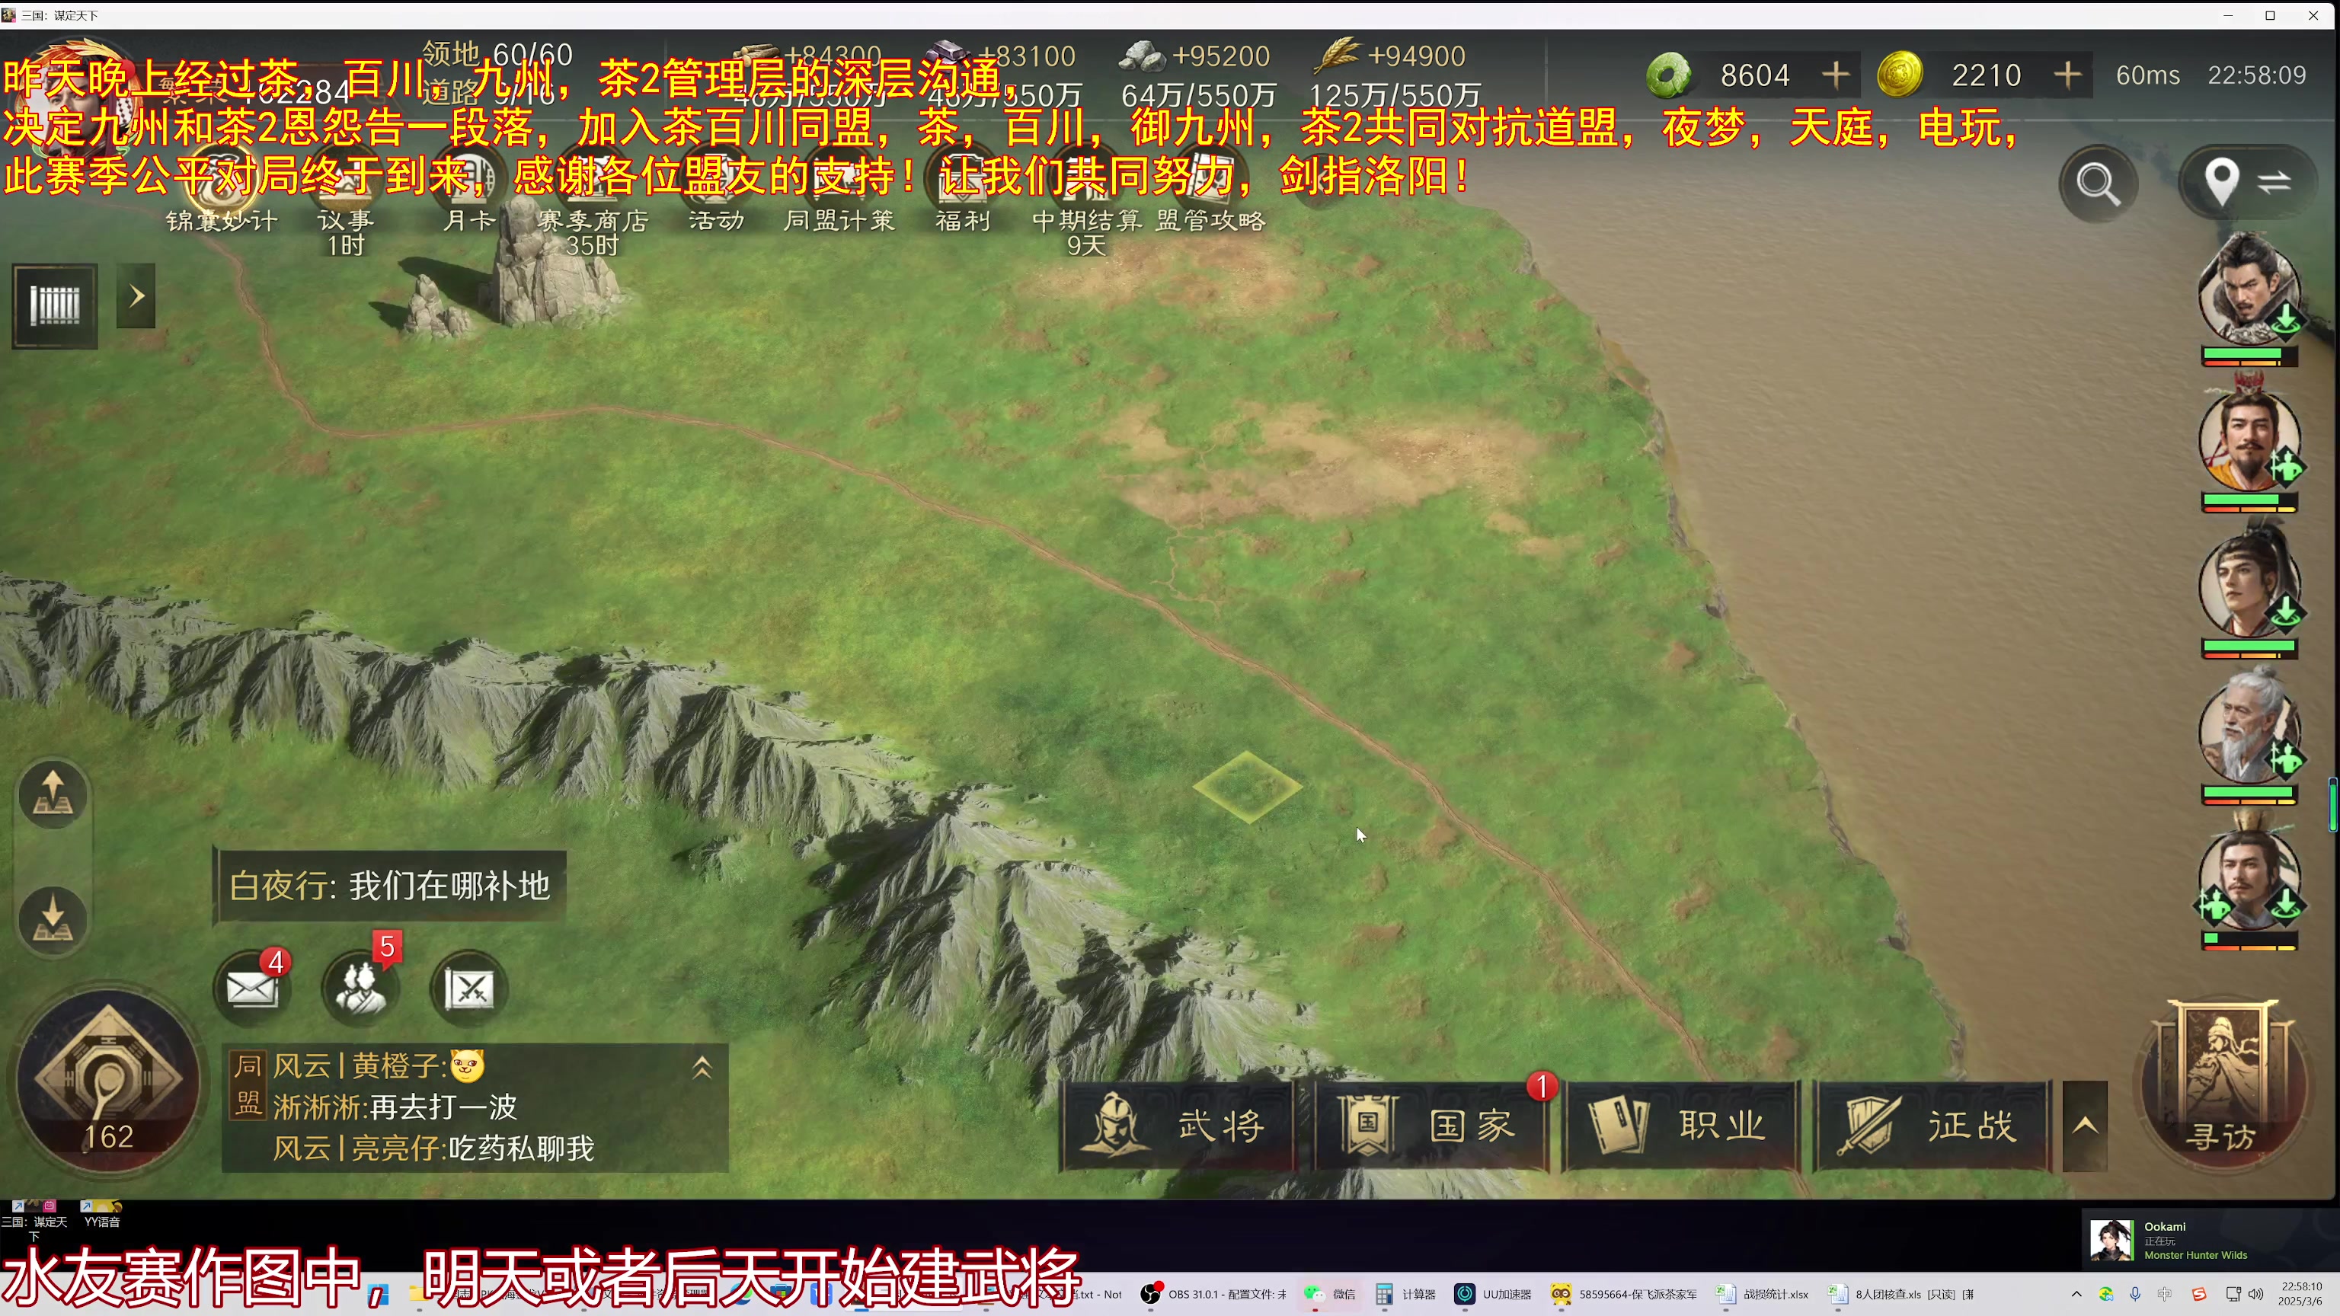Open the battle reports crossed-swords icon
This screenshot has height=1316, width=2340.
pos(470,988)
